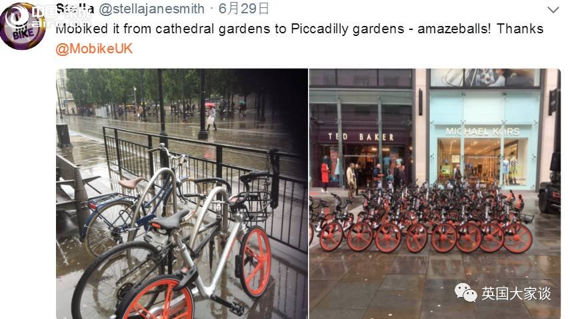The height and width of the screenshot is (319, 570).
Task: Click the pedestrian with red umbrella
Action: tap(211, 117)
